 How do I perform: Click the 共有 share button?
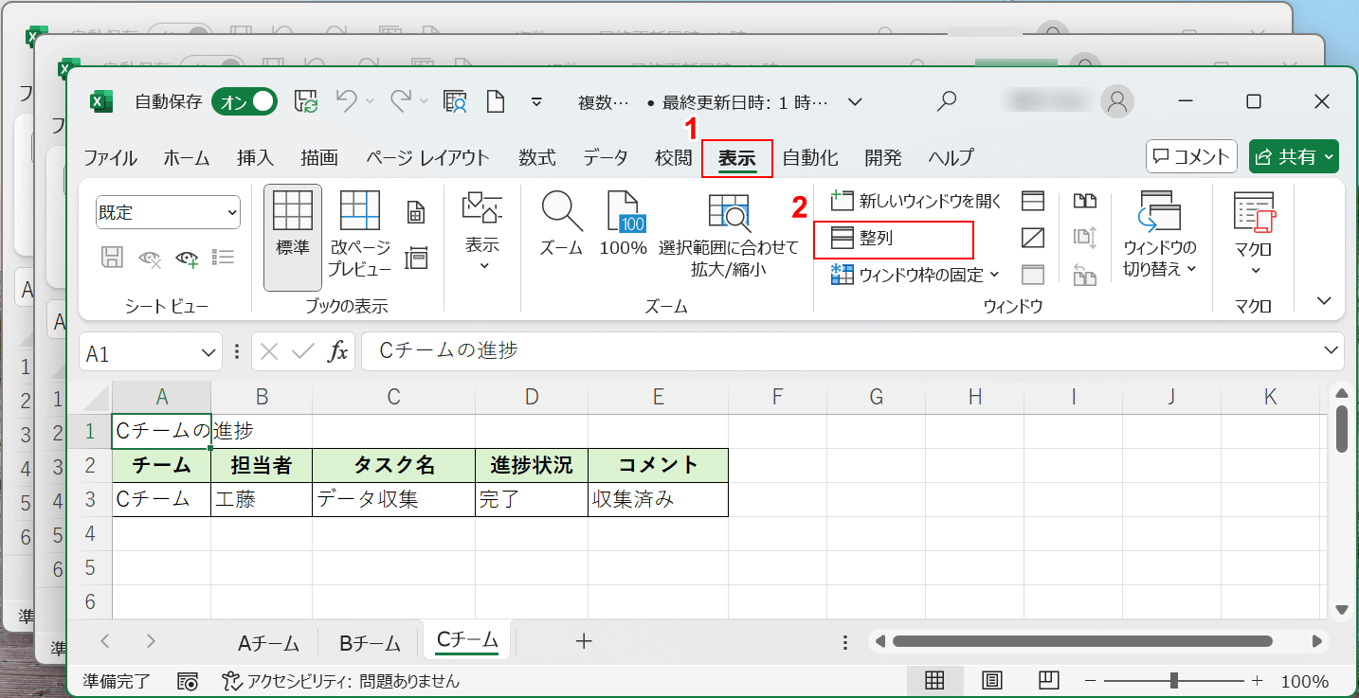(x=1294, y=157)
